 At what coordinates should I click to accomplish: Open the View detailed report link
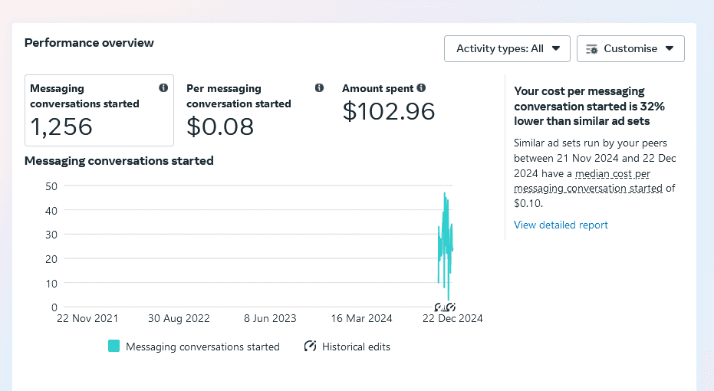pos(561,225)
